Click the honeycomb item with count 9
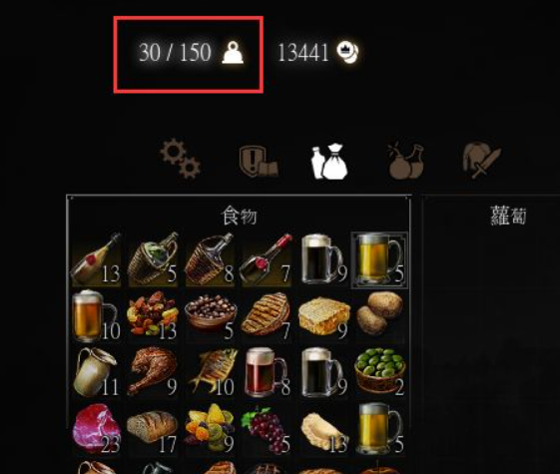Viewport: 560px width, 474px height. (323, 316)
